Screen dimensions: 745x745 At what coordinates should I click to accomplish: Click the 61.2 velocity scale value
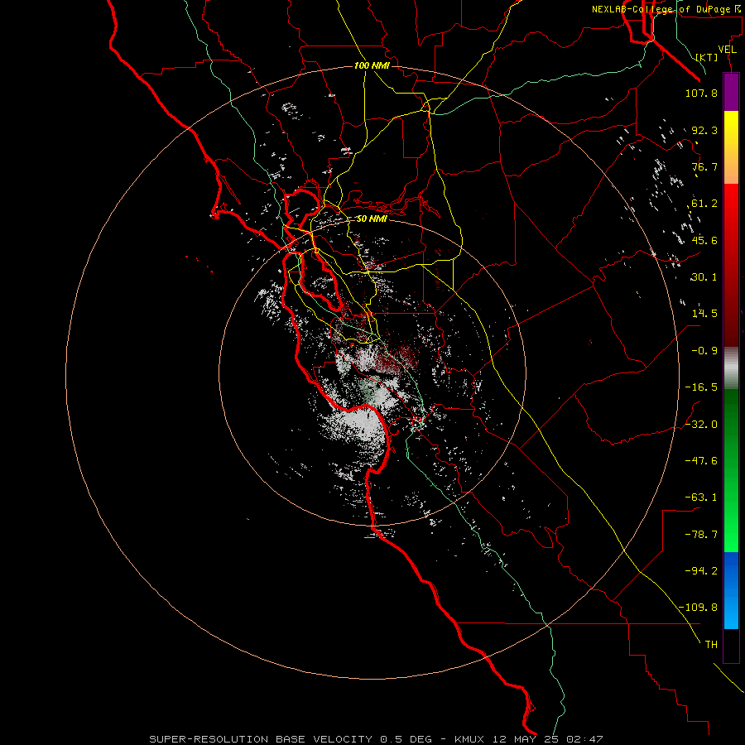tap(704, 204)
